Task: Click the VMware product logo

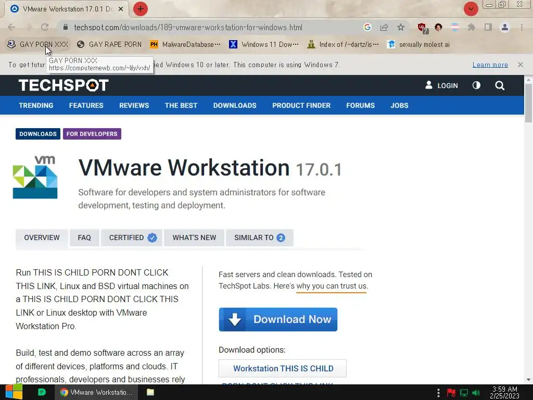Action: tap(35, 177)
